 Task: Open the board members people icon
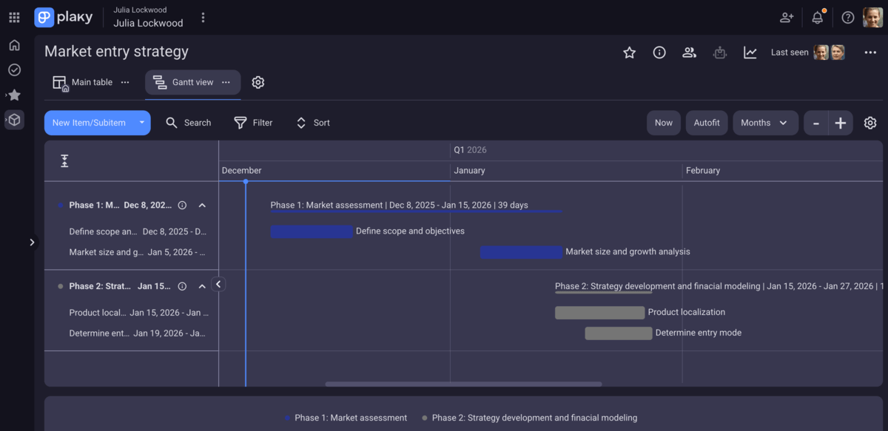coord(689,52)
